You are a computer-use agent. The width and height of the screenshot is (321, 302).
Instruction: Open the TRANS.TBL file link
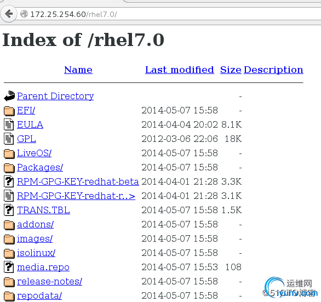coord(43,210)
